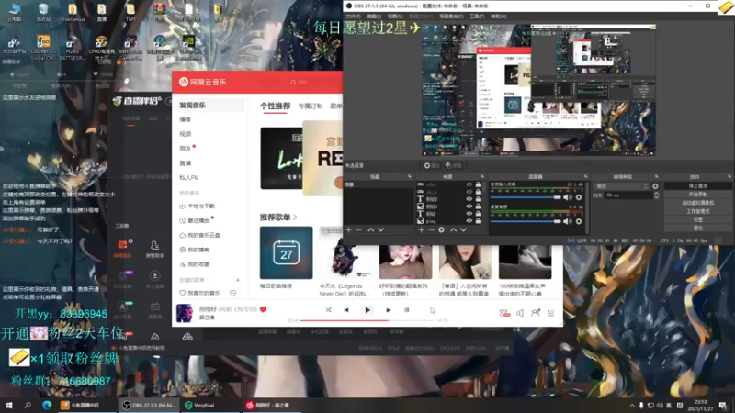Toggle lock on ping source
The image size is (735, 413).
(x=478, y=220)
